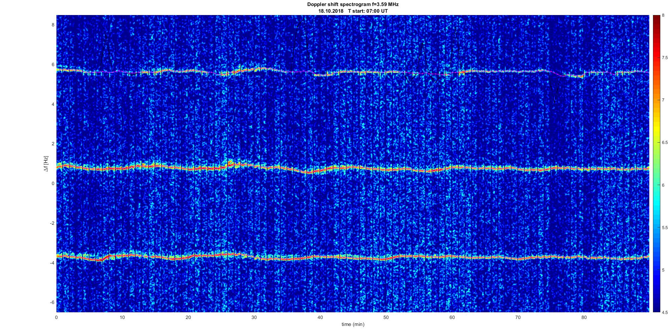Image resolution: width=668 pixels, height=335 pixels.
Task: Click x-axis tick label '60'
Action: tap(452, 318)
